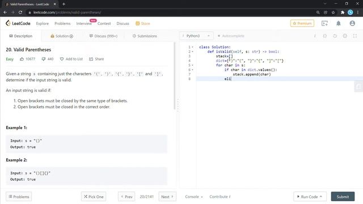Go forward with browser forward arrow

point(12,12)
